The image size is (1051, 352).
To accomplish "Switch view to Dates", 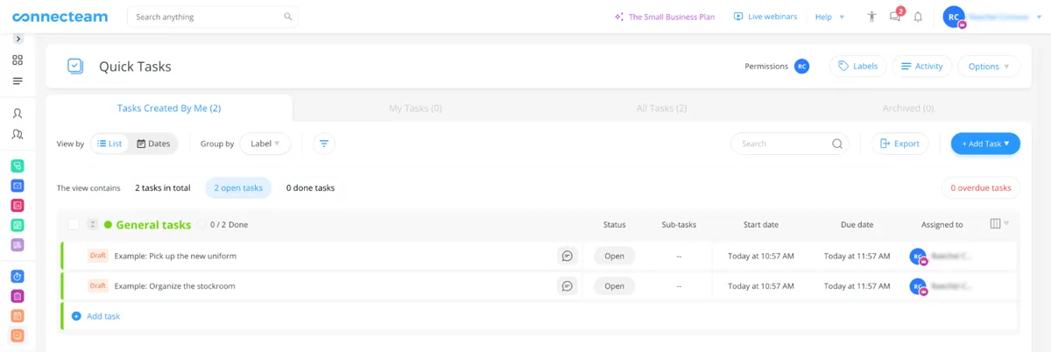I will click(153, 144).
